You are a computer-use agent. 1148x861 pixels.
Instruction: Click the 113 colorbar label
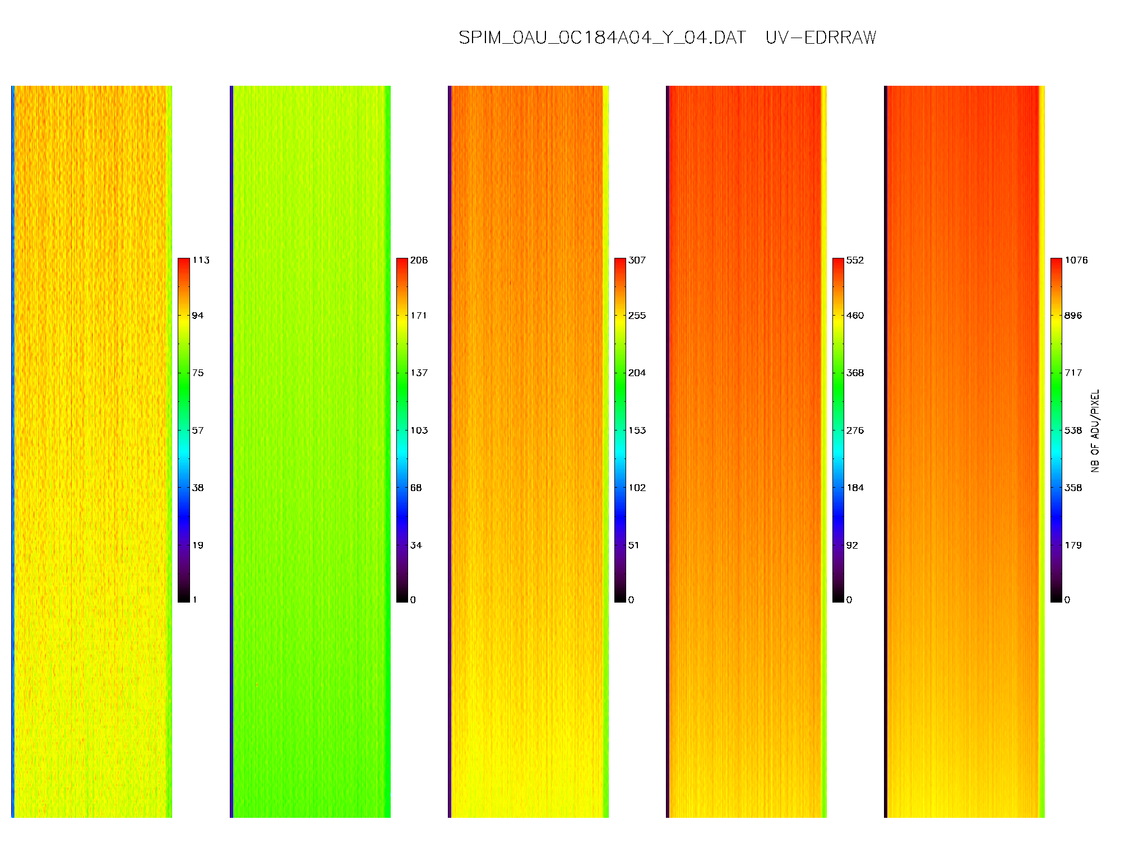201,260
